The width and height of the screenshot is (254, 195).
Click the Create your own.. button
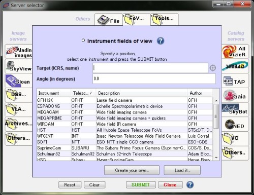coord(132,170)
